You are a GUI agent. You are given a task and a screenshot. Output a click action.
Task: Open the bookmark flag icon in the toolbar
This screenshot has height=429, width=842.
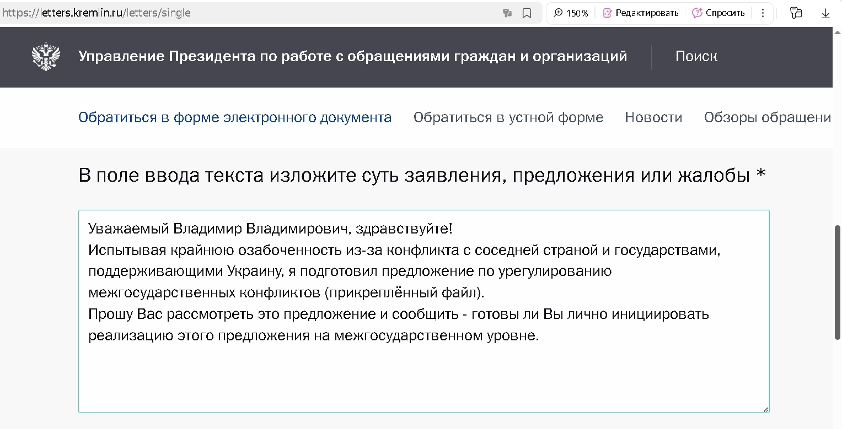527,13
